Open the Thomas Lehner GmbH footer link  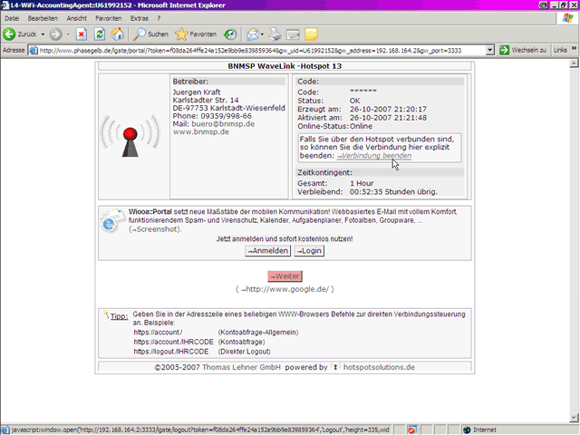(x=242, y=367)
